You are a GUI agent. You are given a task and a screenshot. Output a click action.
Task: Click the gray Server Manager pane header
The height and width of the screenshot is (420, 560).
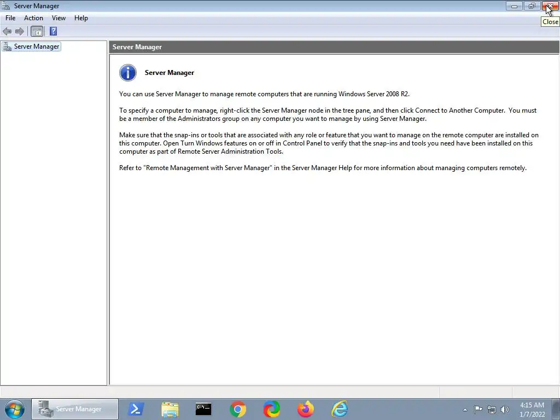pos(334,47)
